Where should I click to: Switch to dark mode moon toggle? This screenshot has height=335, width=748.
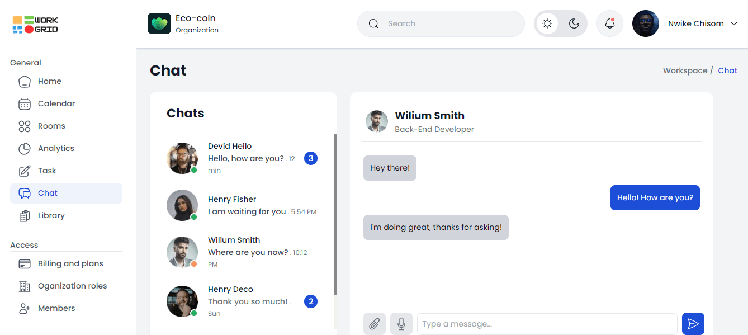pos(574,23)
